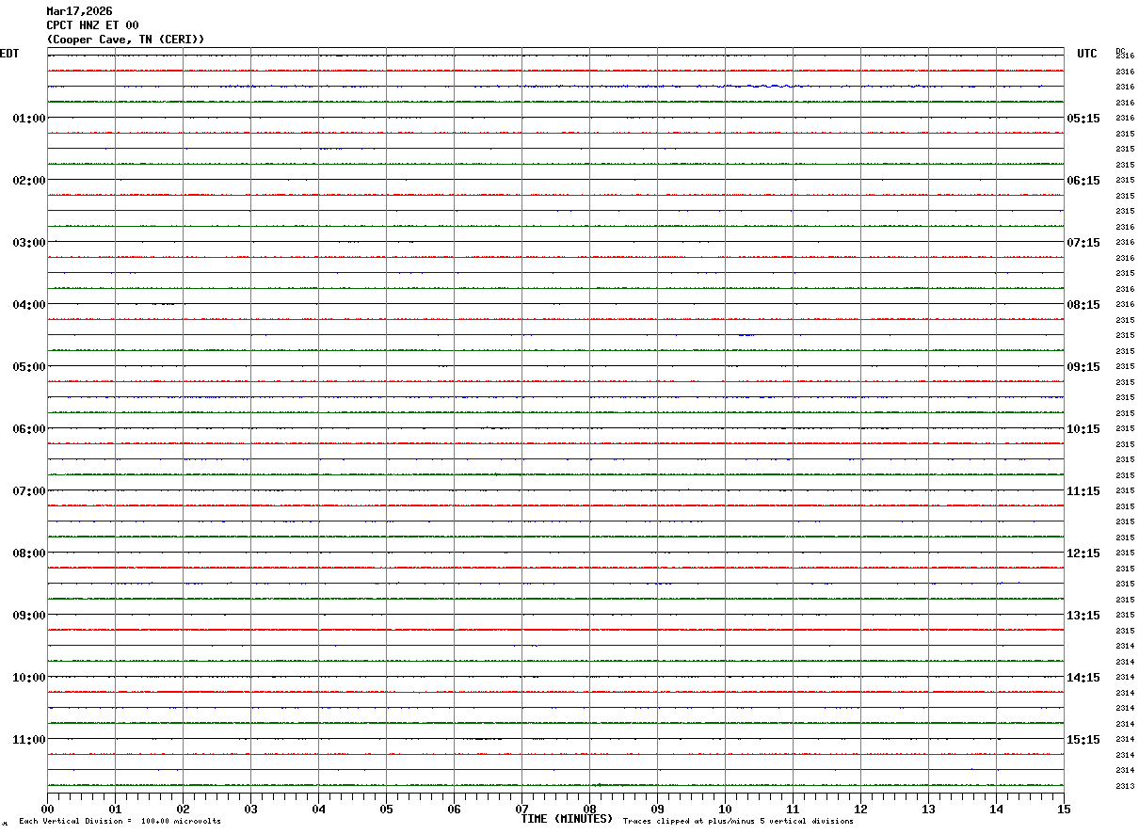
Task: Click the "07:00" EDT hour label
Action: click(29, 491)
